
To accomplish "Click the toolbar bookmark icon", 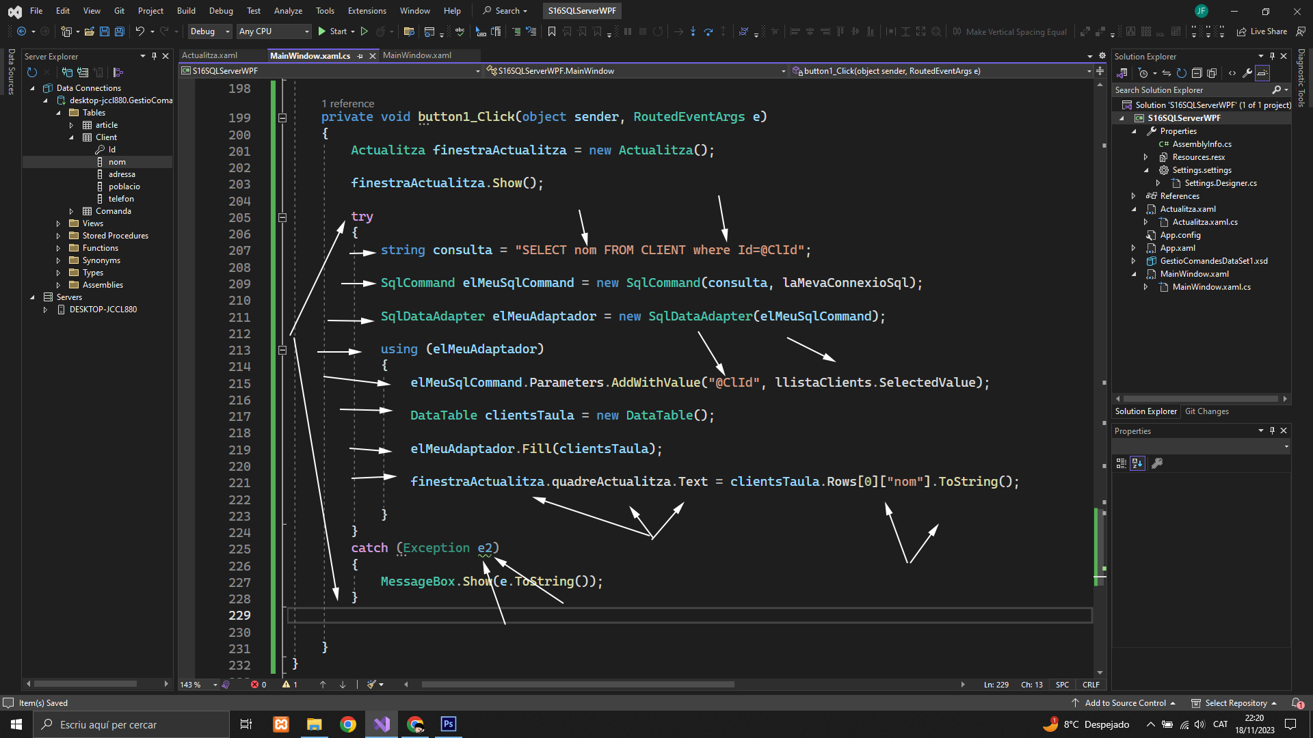I will point(552,31).
